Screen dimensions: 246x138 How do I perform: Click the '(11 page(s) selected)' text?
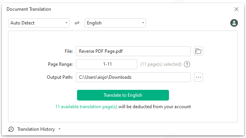(x=161, y=64)
